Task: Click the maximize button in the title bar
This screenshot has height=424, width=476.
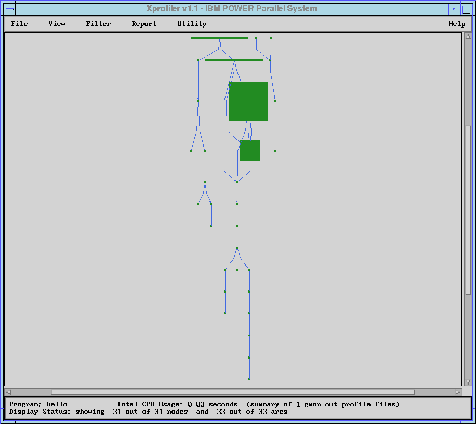Action: tap(466, 9)
